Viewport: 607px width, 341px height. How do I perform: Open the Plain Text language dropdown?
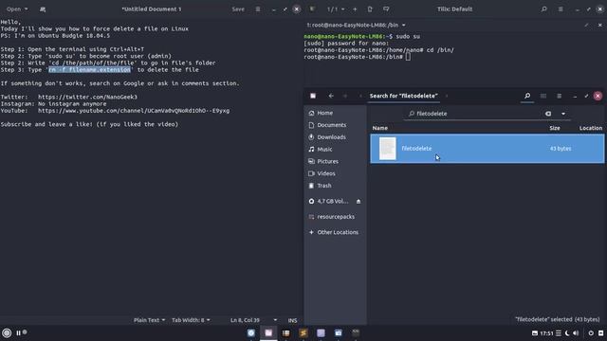tap(149, 320)
